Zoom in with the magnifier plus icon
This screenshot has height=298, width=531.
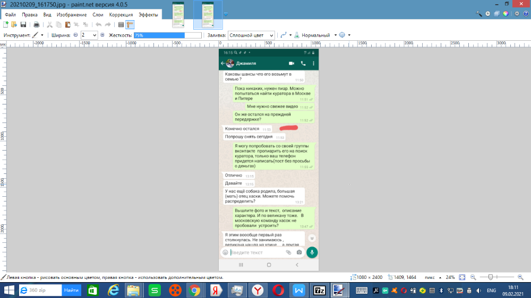coord(520,277)
